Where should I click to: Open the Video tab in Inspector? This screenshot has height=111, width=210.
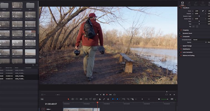pyautogui.click(x=182, y=3)
